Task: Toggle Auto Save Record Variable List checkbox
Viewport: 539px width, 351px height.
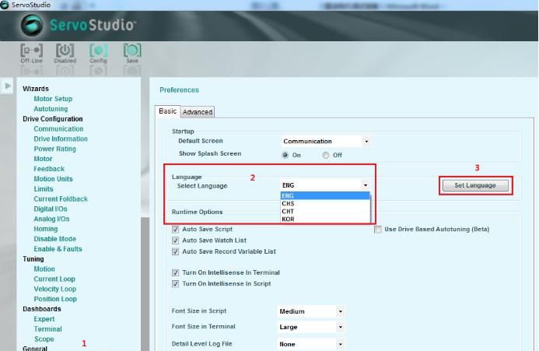Action: coord(175,251)
